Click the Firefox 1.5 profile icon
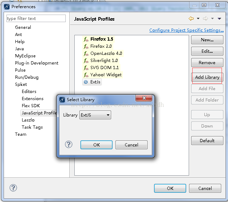Screen dimensions: 228x202 click(x=86, y=39)
